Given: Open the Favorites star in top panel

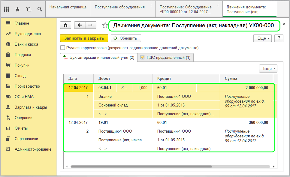Looking at the screenshot, I should [x=18, y=9].
